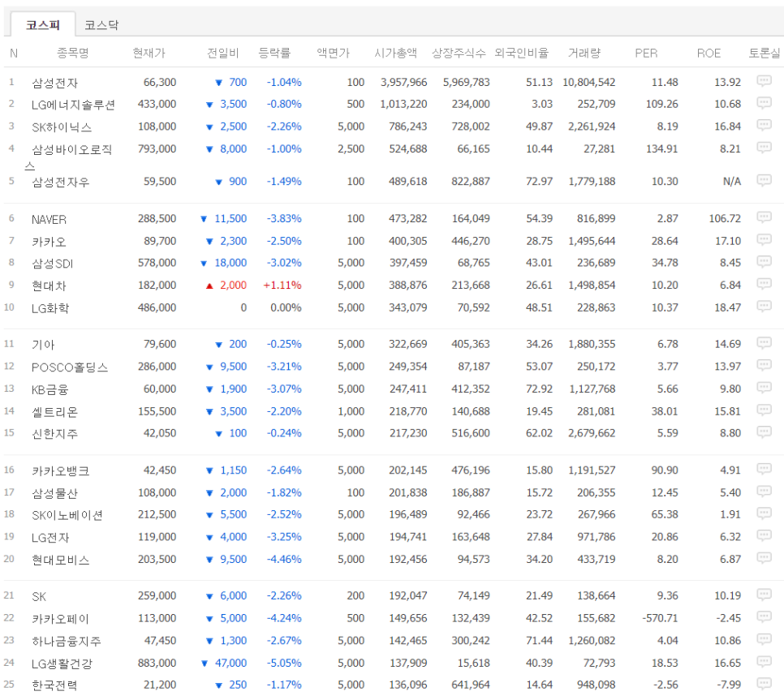
Task: Open discussion board icon for 하나금융지주
Action: tap(764, 639)
